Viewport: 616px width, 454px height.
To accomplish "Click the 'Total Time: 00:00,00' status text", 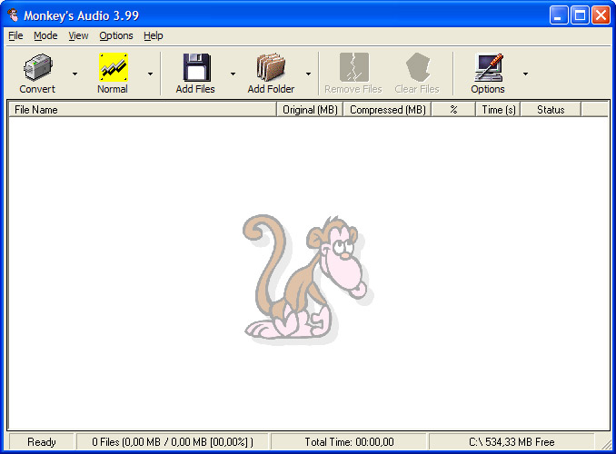I will point(349,442).
